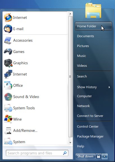Click the Firefox Internet browser icon
115x162 pixels.
point(8,17)
